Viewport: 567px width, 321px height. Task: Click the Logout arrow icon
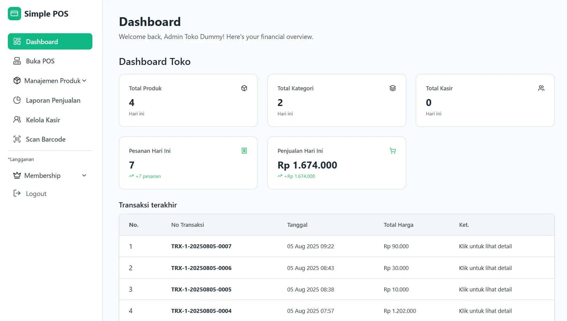tap(17, 194)
